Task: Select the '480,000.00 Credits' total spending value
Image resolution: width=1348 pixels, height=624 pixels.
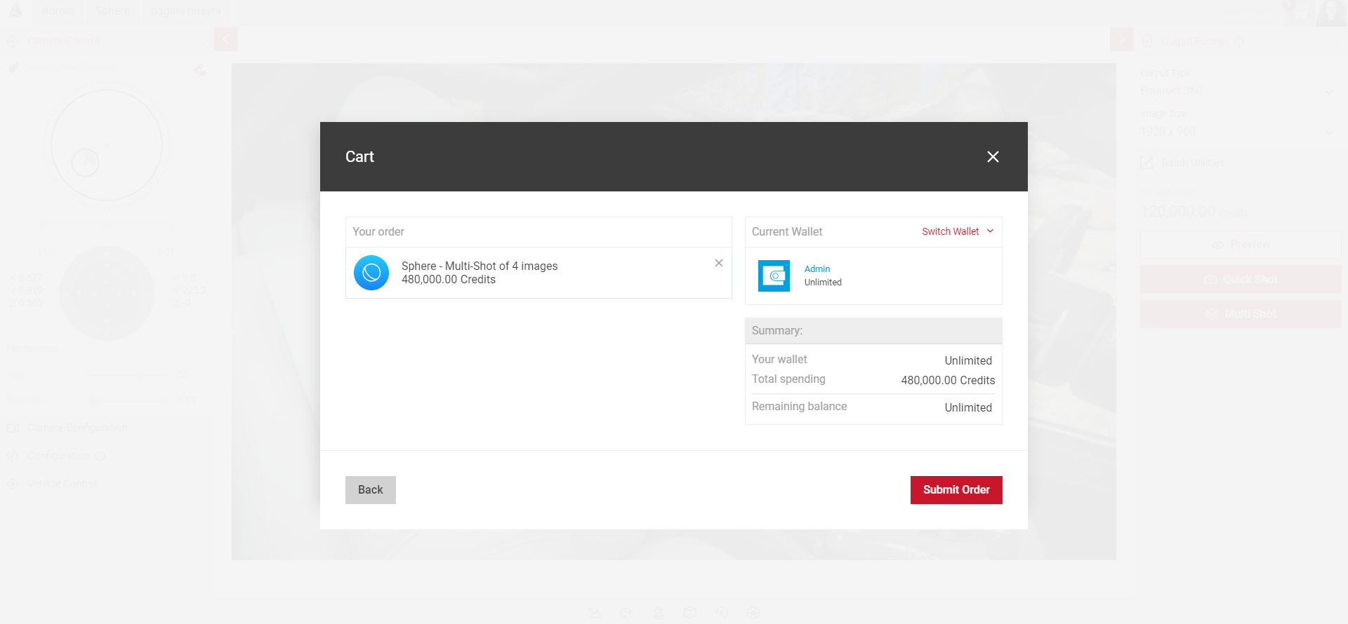Action: [x=948, y=380]
